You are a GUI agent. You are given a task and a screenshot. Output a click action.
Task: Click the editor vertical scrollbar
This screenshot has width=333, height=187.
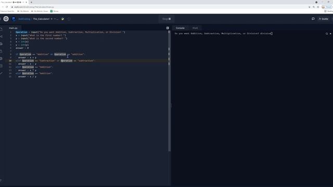pyautogui.click(x=169, y=91)
